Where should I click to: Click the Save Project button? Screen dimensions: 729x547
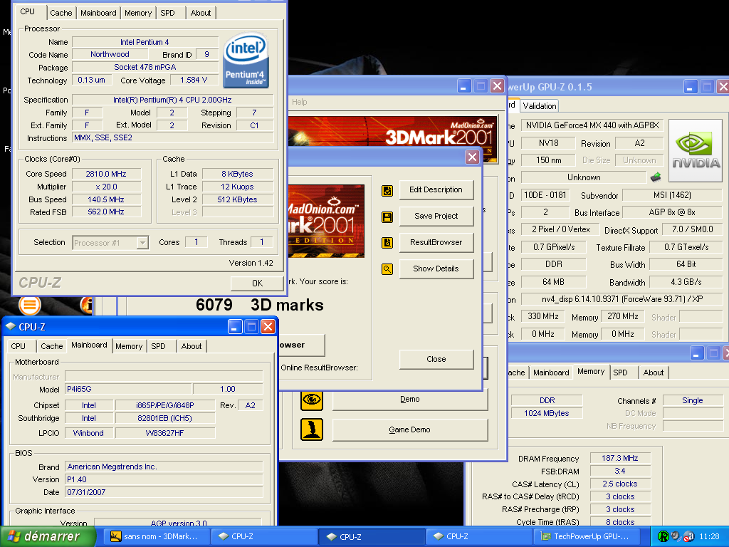coord(436,216)
